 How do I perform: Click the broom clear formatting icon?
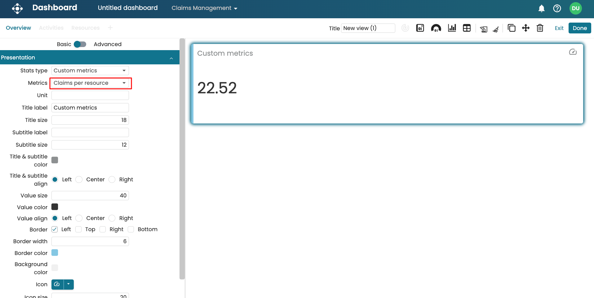(x=496, y=29)
